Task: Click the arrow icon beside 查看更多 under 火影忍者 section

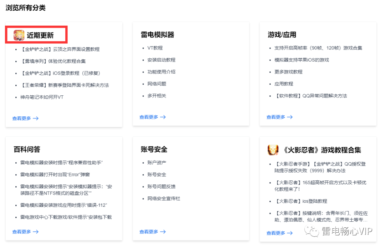Action: [x=289, y=234]
